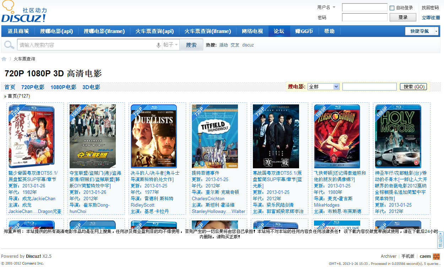Switch to the 1080P电影 tab
This screenshot has width=444, height=267.
63,87
